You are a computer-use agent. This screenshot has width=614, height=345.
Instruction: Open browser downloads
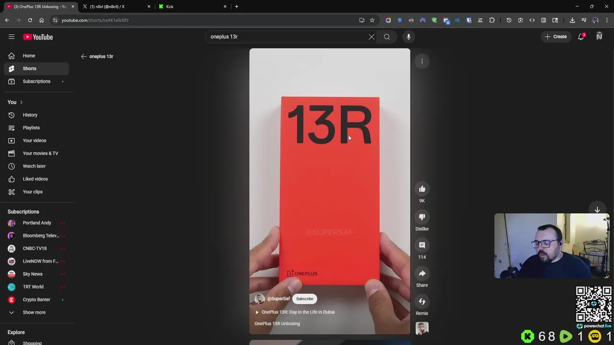572,20
